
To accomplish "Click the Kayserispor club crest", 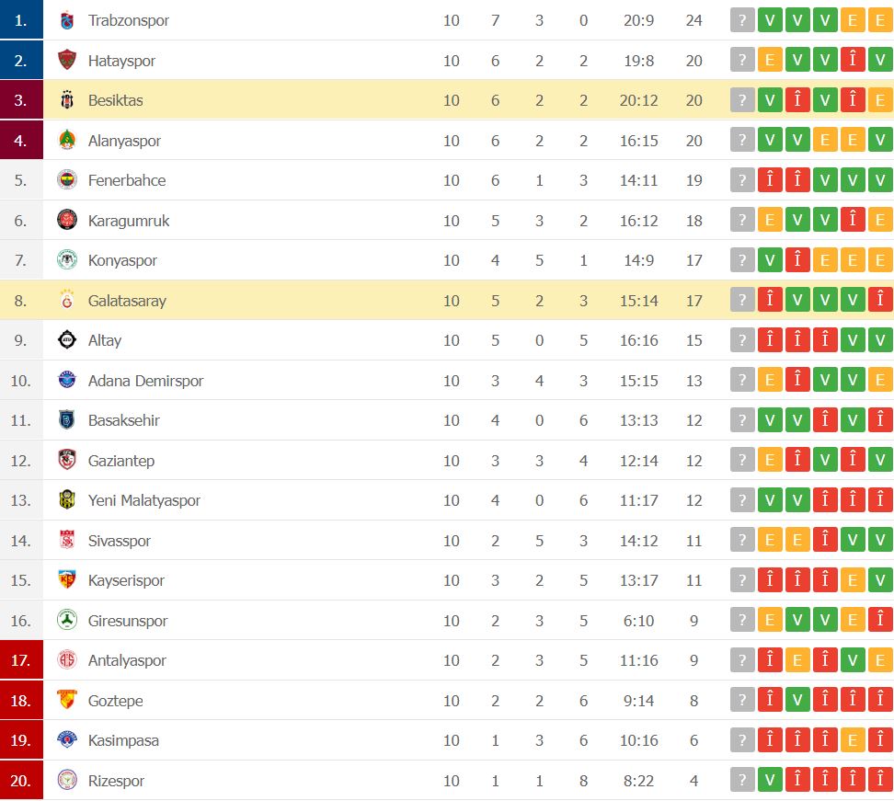I will coord(67,580).
